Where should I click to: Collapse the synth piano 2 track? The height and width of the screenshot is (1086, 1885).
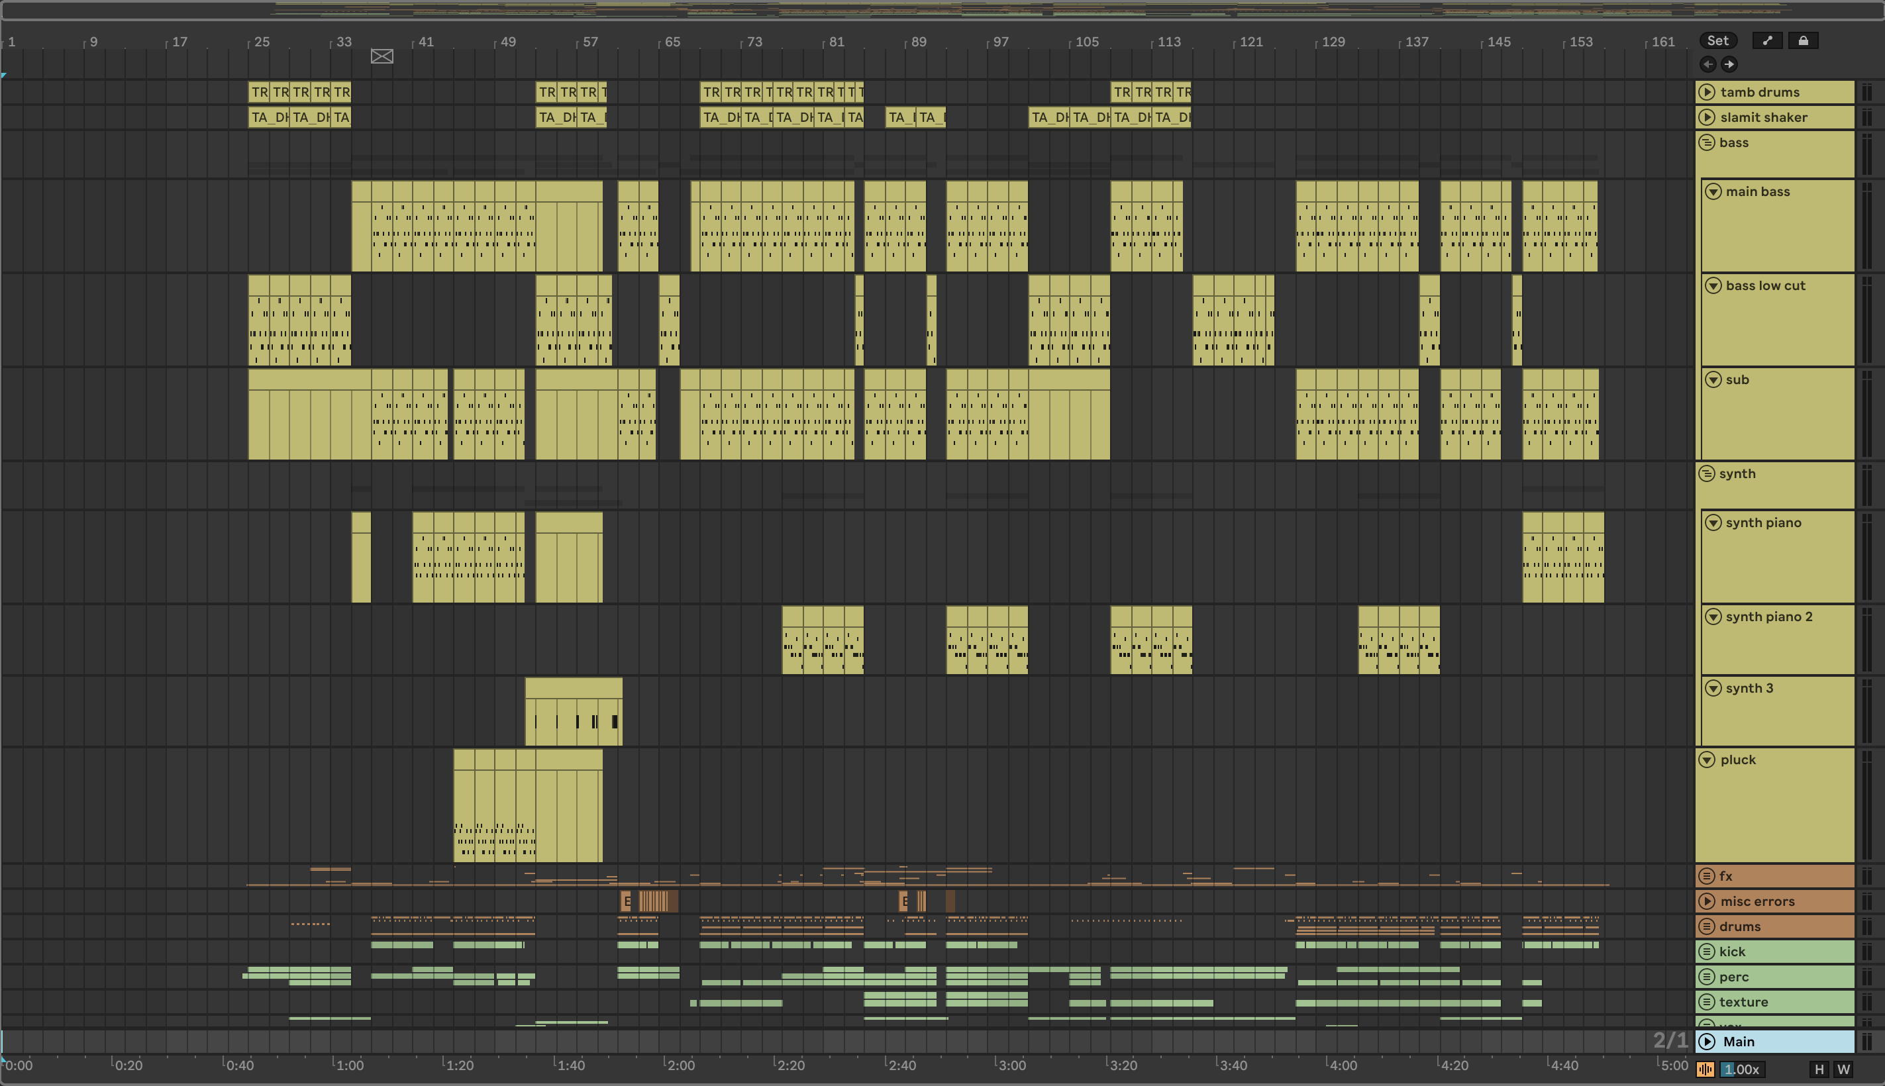tap(1713, 617)
